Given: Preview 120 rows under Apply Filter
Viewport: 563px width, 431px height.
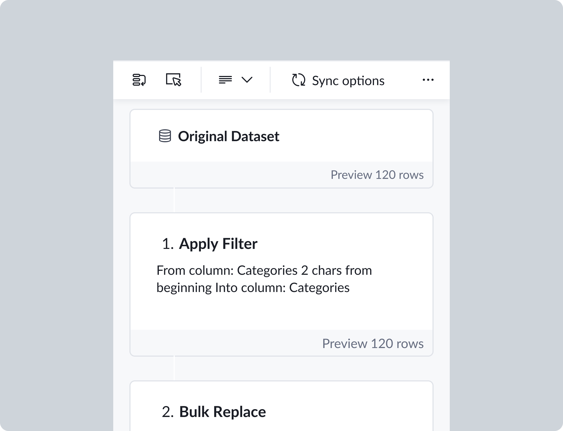Looking at the screenshot, I should [x=373, y=343].
